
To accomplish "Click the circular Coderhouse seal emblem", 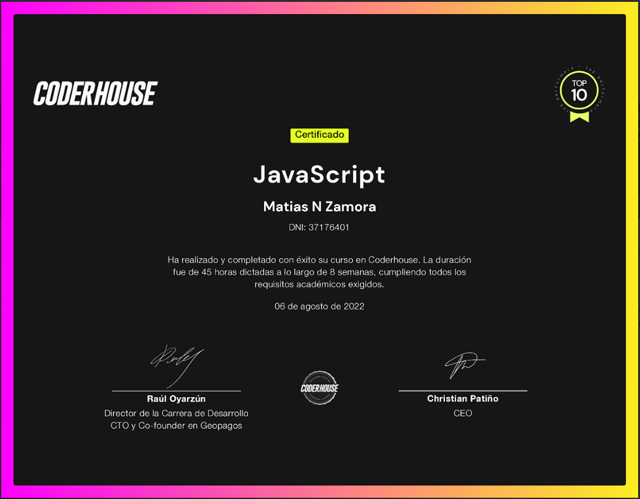I will (x=319, y=388).
